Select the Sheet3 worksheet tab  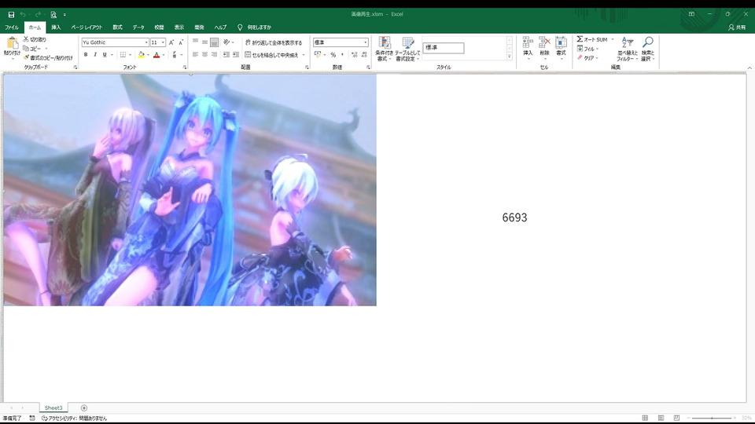[53, 408]
